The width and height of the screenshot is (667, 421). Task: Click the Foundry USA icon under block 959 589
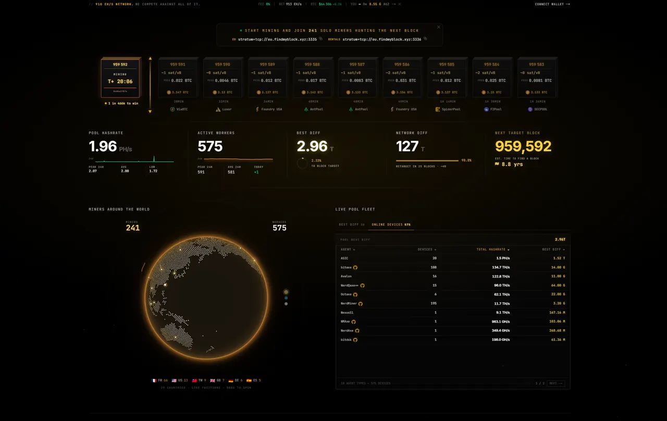coord(257,109)
